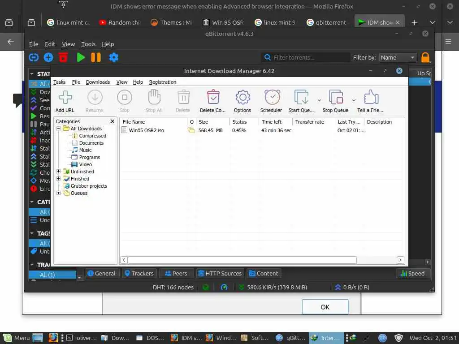Switch to qBittorrent General tab
The image size is (459, 344).
pos(102,273)
